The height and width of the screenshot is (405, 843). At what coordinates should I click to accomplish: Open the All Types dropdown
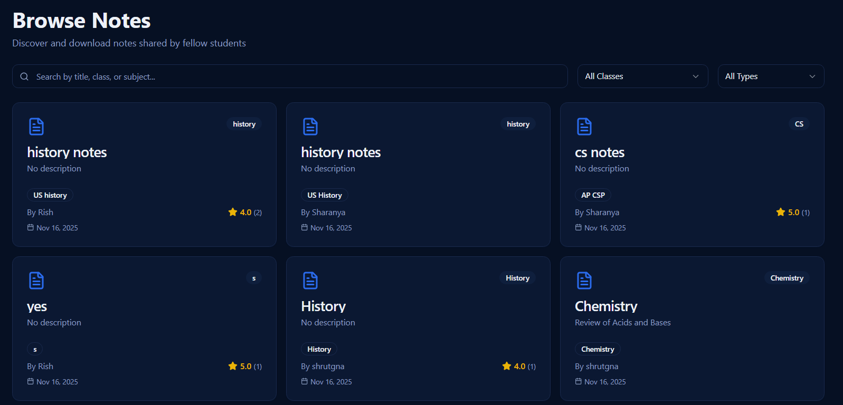coord(771,76)
